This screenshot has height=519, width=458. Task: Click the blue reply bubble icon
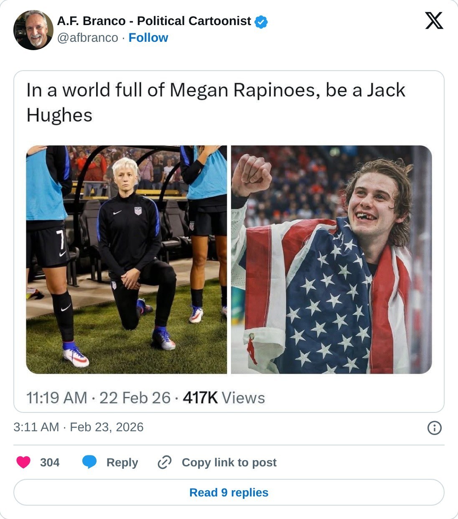[x=89, y=462]
